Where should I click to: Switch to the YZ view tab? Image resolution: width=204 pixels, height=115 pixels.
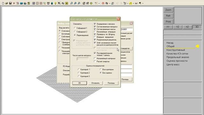click(178, 27)
